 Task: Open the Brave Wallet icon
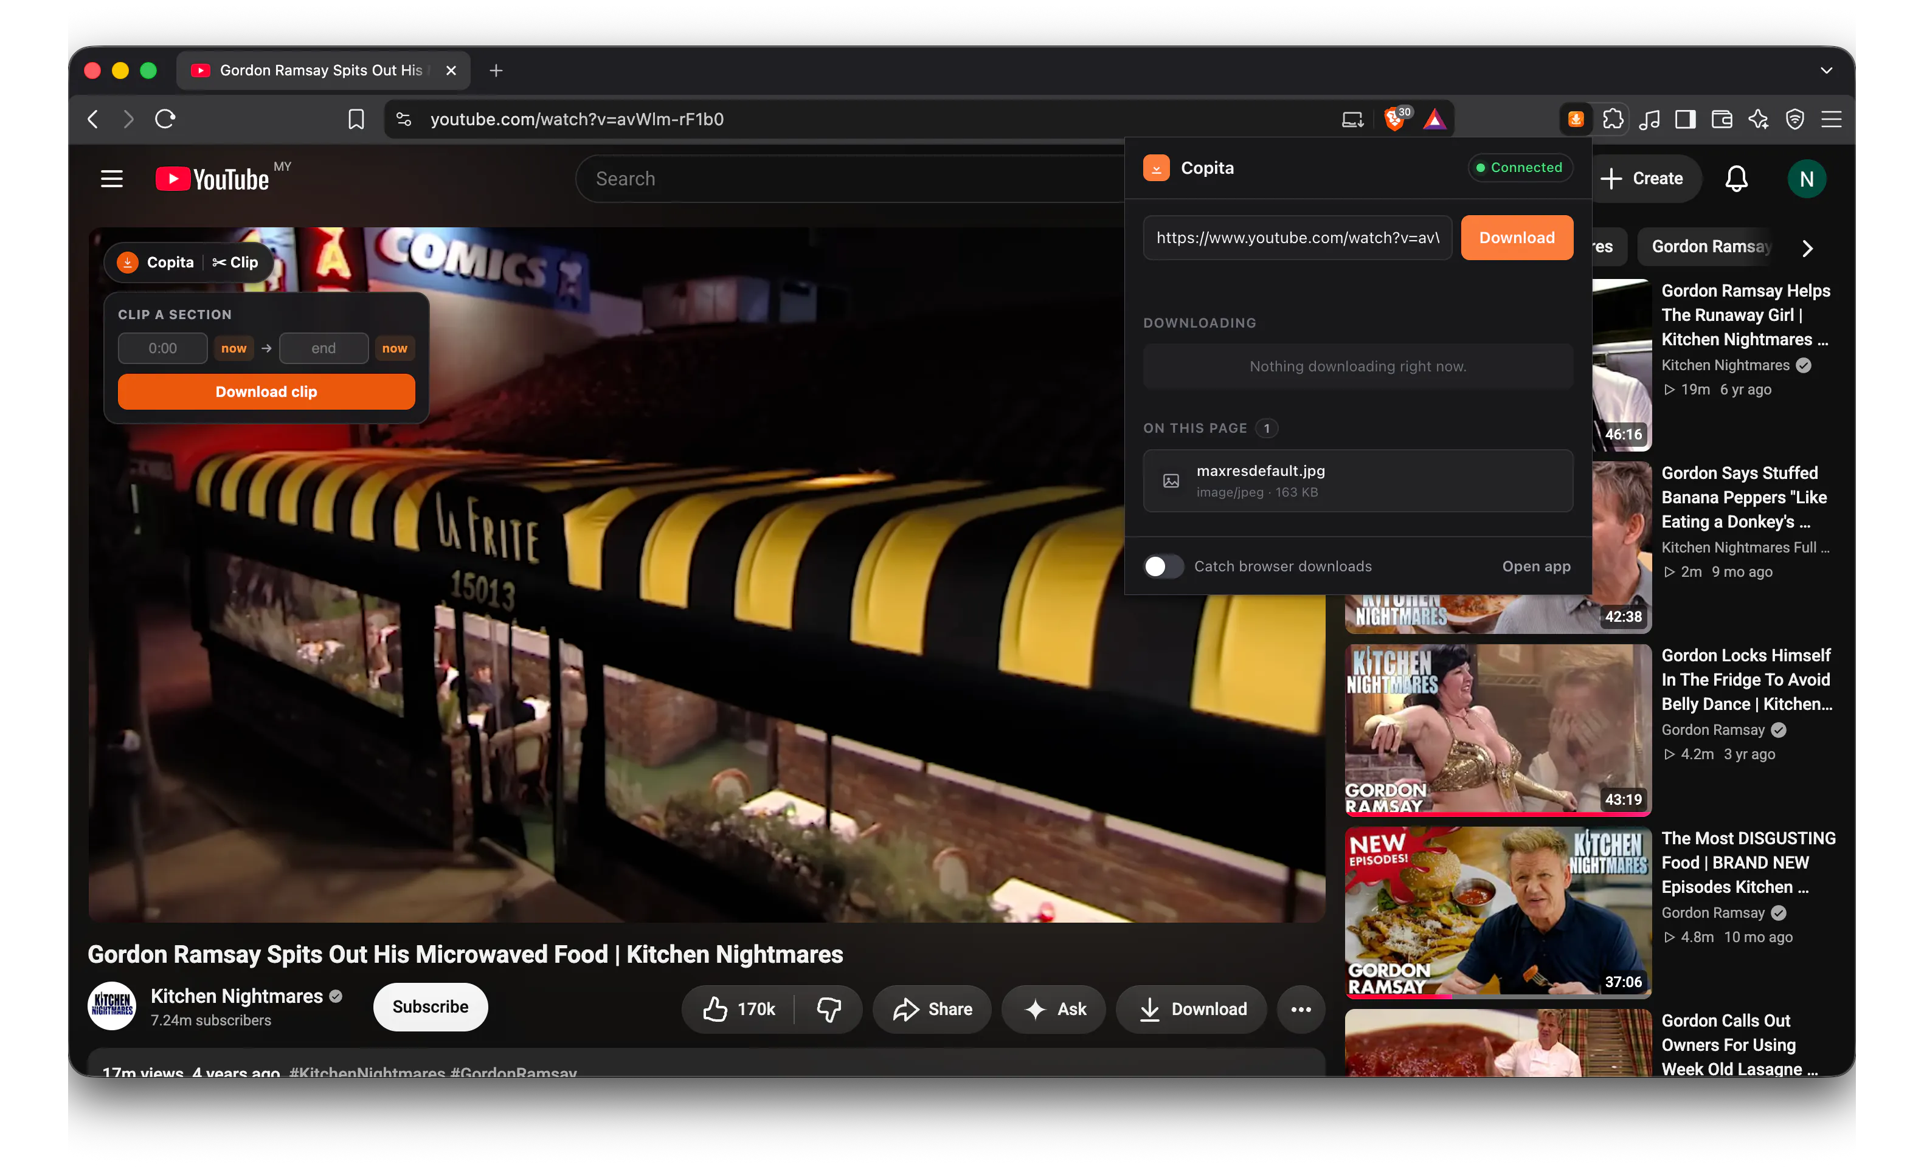coord(1722,119)
